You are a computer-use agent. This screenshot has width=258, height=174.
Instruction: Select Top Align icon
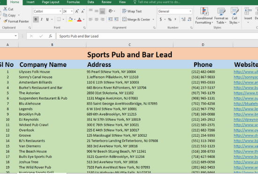coord(91,11)
